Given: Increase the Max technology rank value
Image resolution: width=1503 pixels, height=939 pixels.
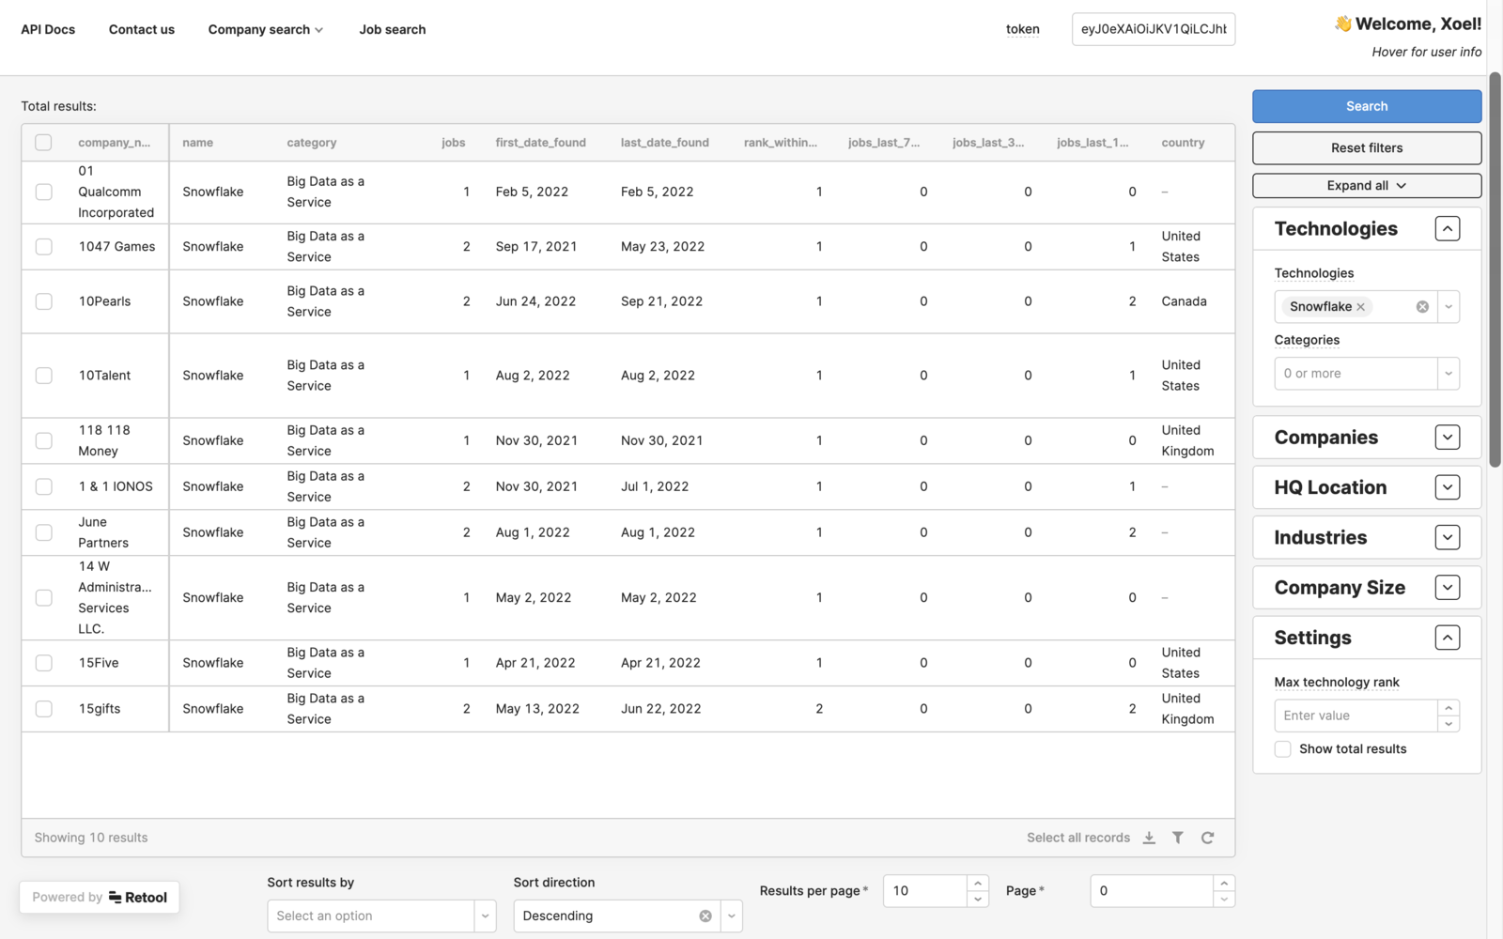Looking at the screenshot, I should point(1449,708).
